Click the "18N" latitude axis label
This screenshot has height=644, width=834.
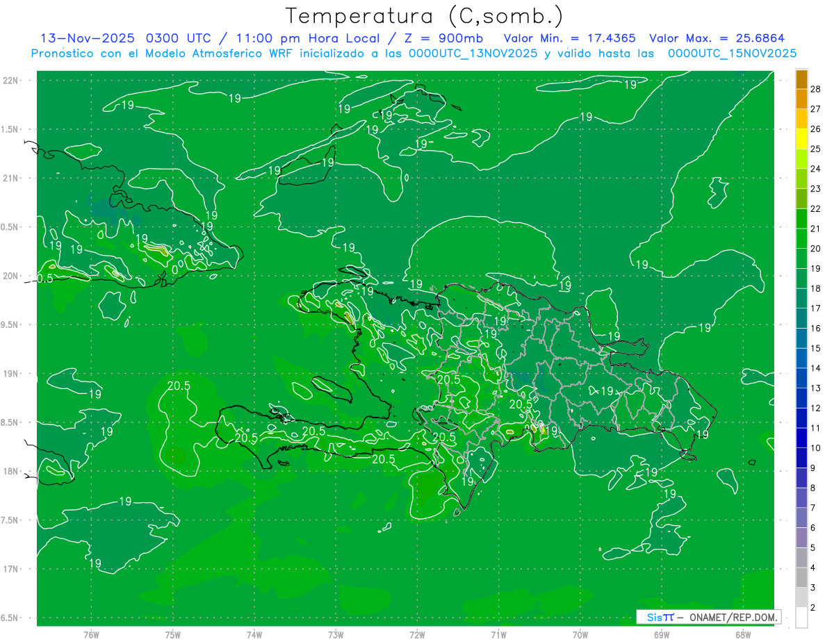click(10, 471)
